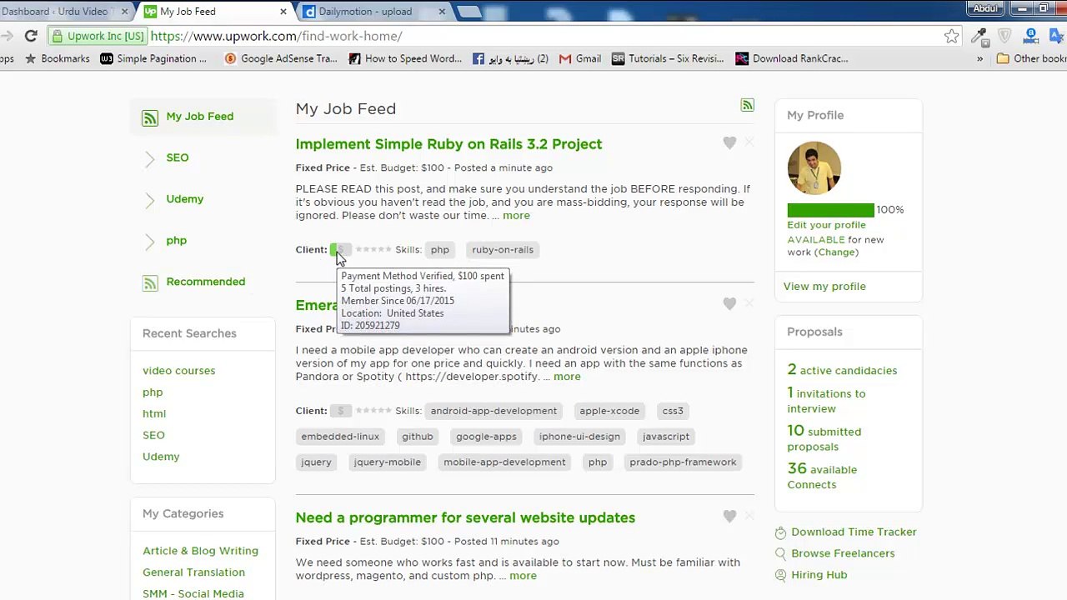
Task: Bookmark this page with the star icon
Action: 951,36
